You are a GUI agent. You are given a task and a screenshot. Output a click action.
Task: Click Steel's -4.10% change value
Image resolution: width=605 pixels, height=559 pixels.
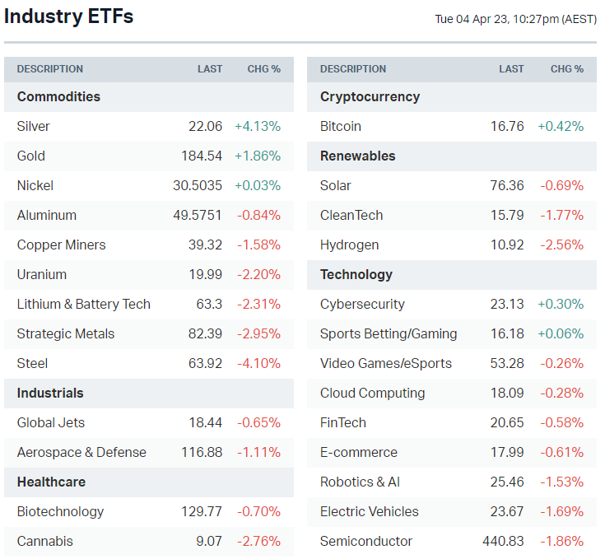(258, 364)
